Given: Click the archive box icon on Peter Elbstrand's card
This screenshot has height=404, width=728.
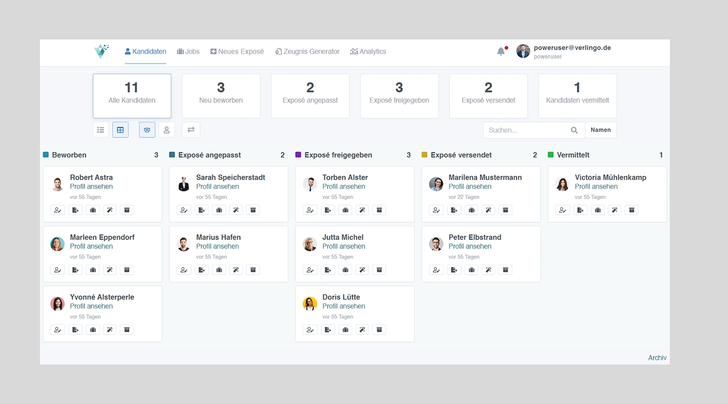Looking at the screenshot, I should click(x=506, y=270).
